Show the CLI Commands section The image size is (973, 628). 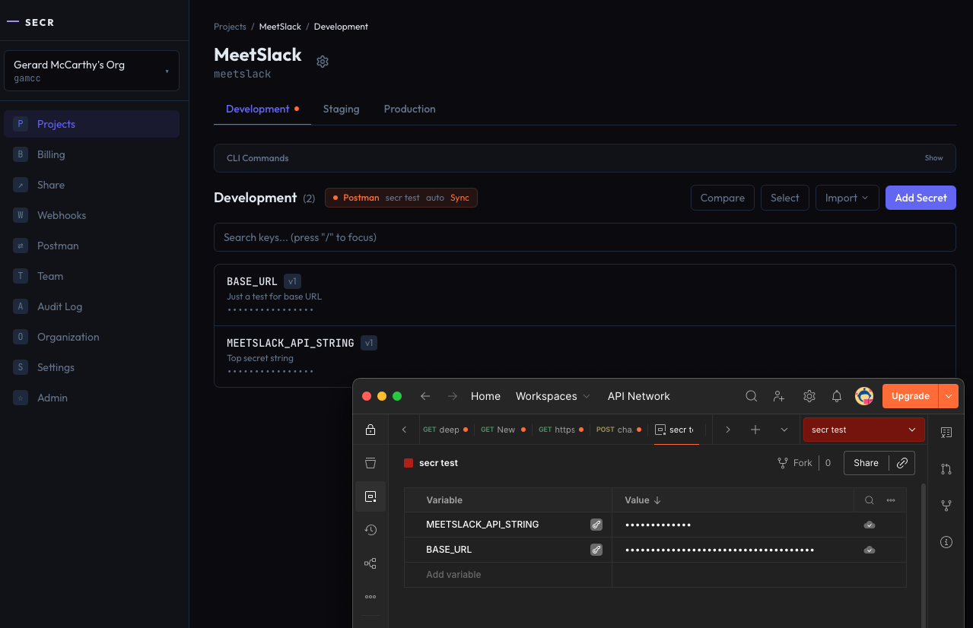(x=933, y=158)
